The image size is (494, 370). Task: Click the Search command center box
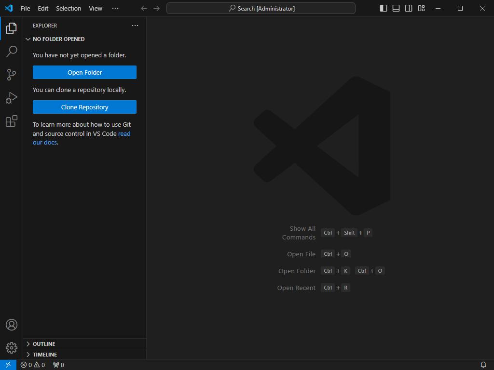tap(261, 8)
